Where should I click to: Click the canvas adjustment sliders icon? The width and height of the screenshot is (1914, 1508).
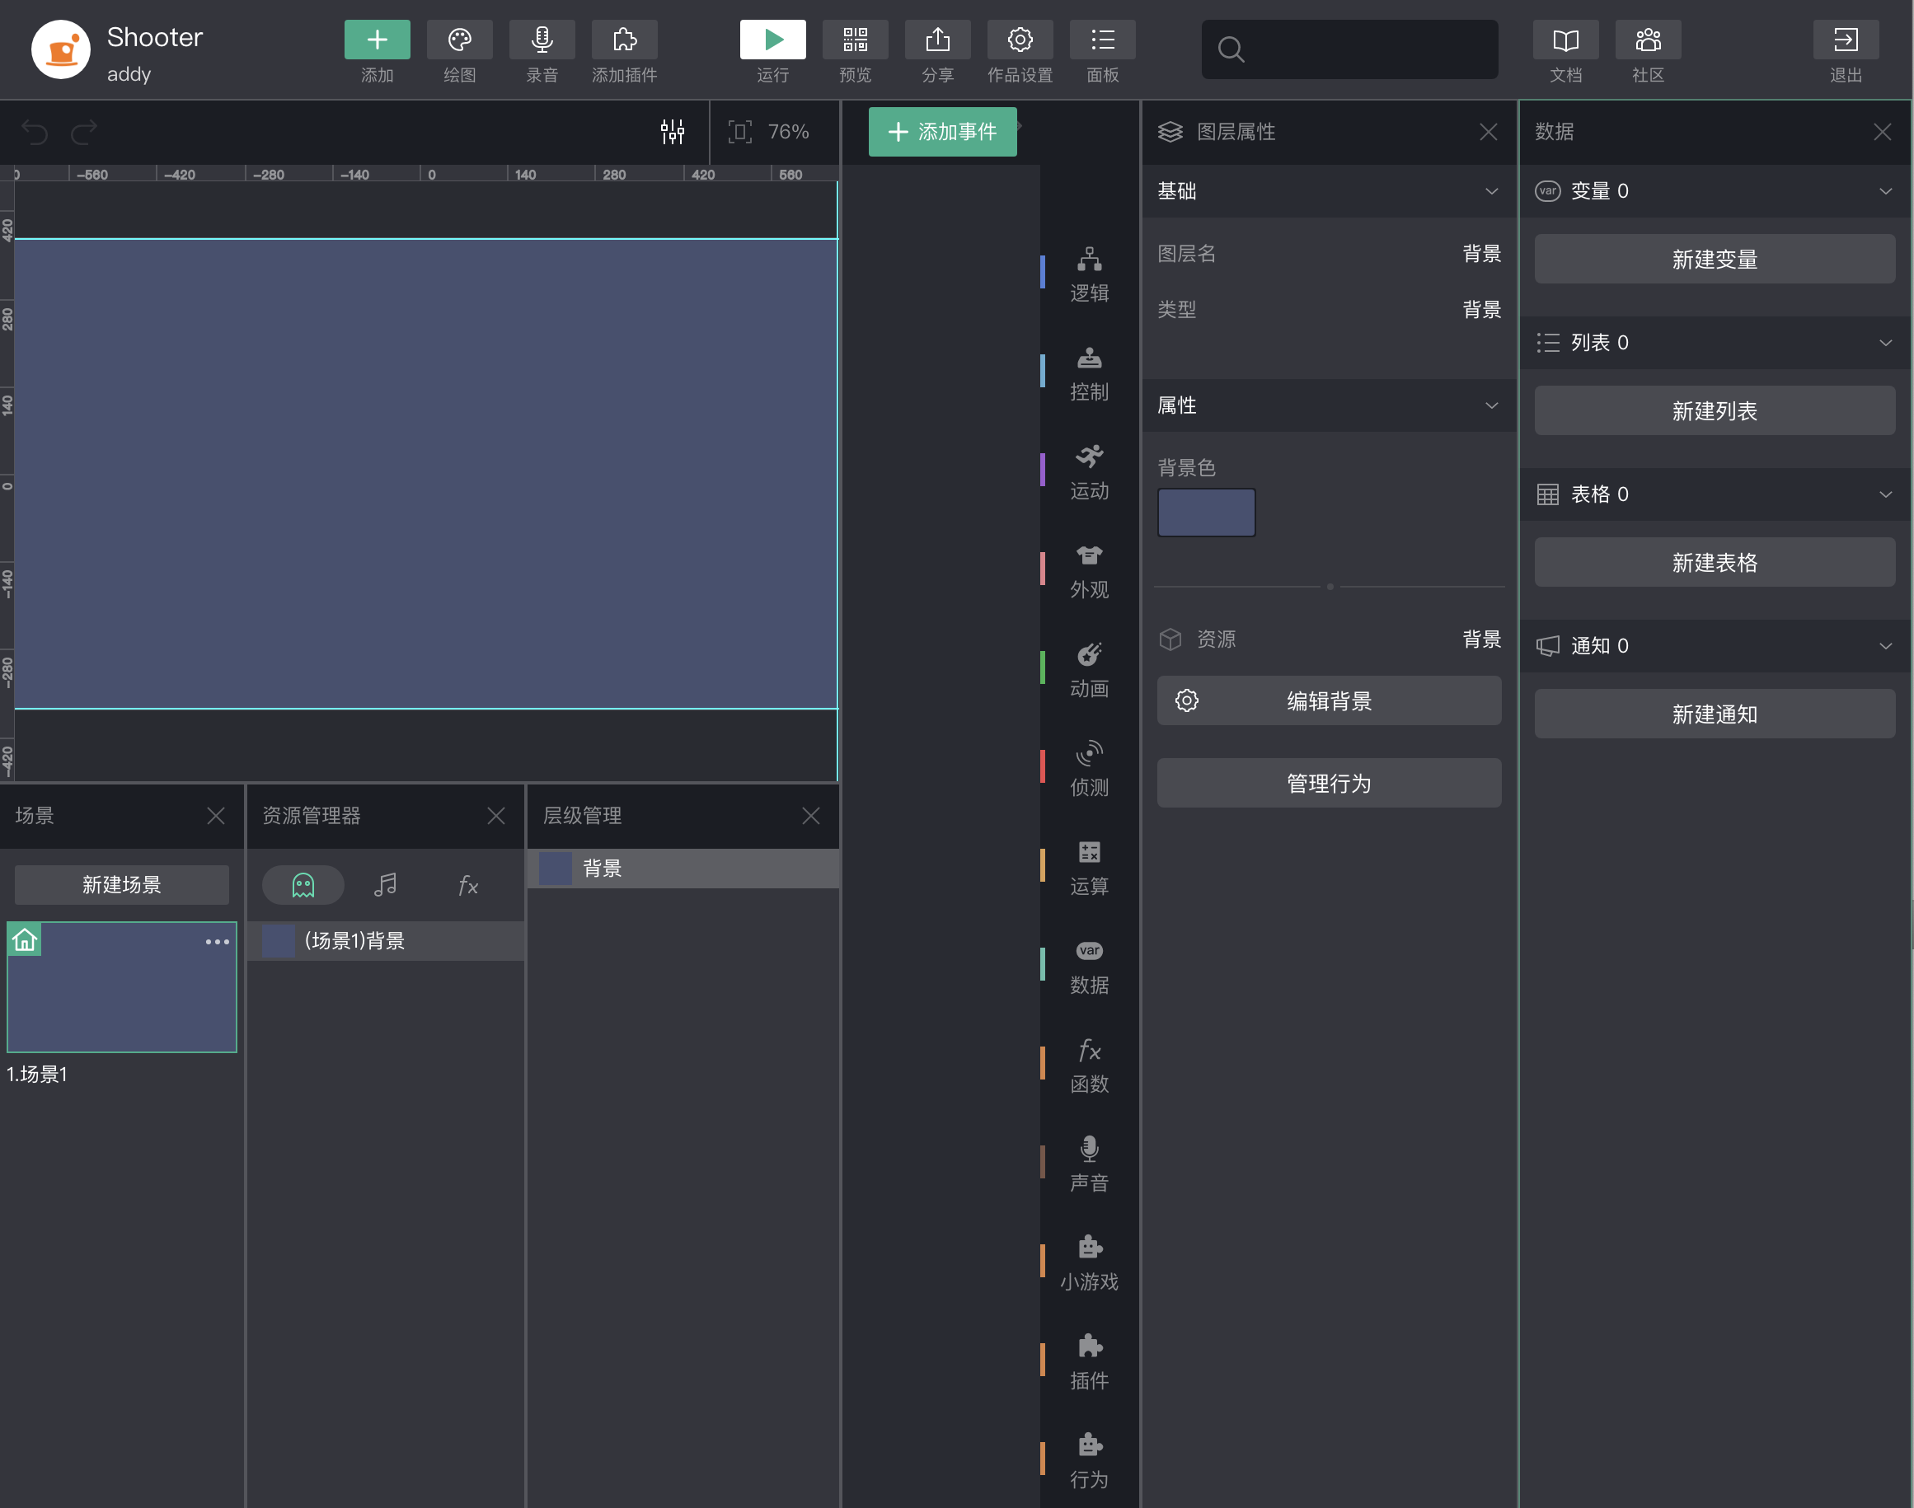tap(672, 132)
